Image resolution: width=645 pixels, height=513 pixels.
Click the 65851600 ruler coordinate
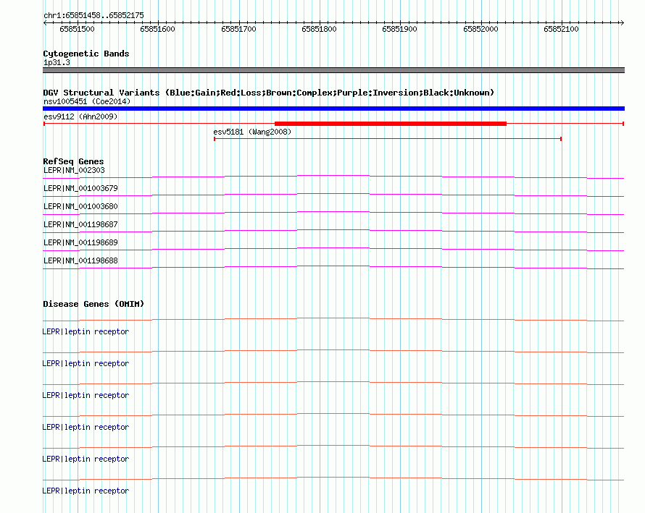click(157, 29)
